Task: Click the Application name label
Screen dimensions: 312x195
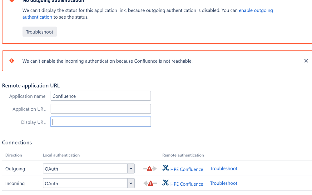Action: tap(27, 96)
